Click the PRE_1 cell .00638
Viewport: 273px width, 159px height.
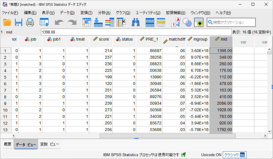[149, 71]
